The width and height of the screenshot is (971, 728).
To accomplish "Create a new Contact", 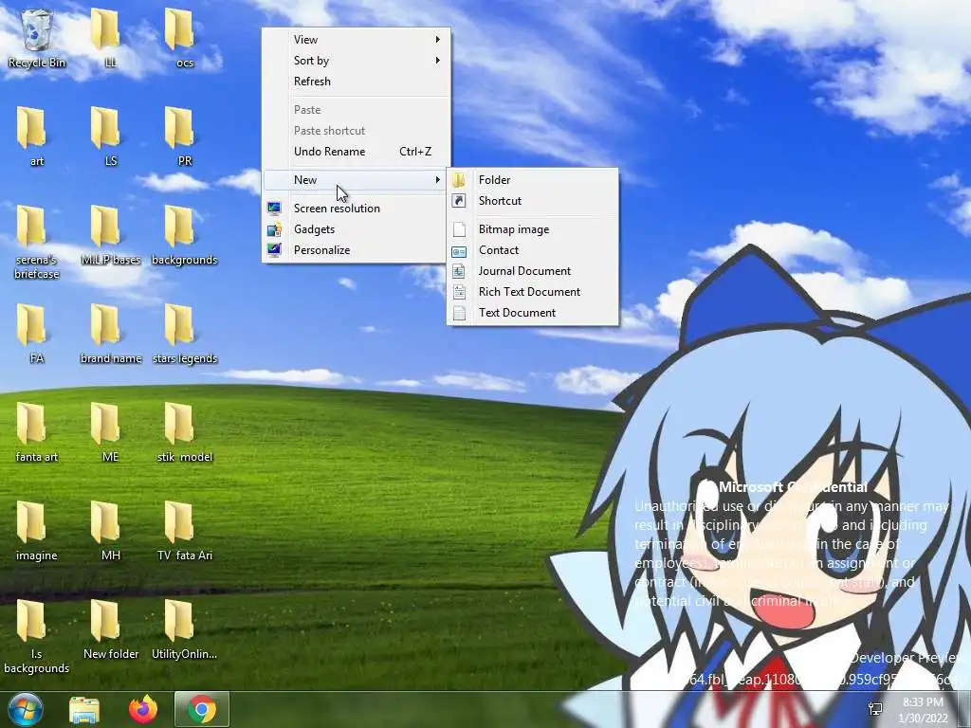I will click(x=533, y=250).
